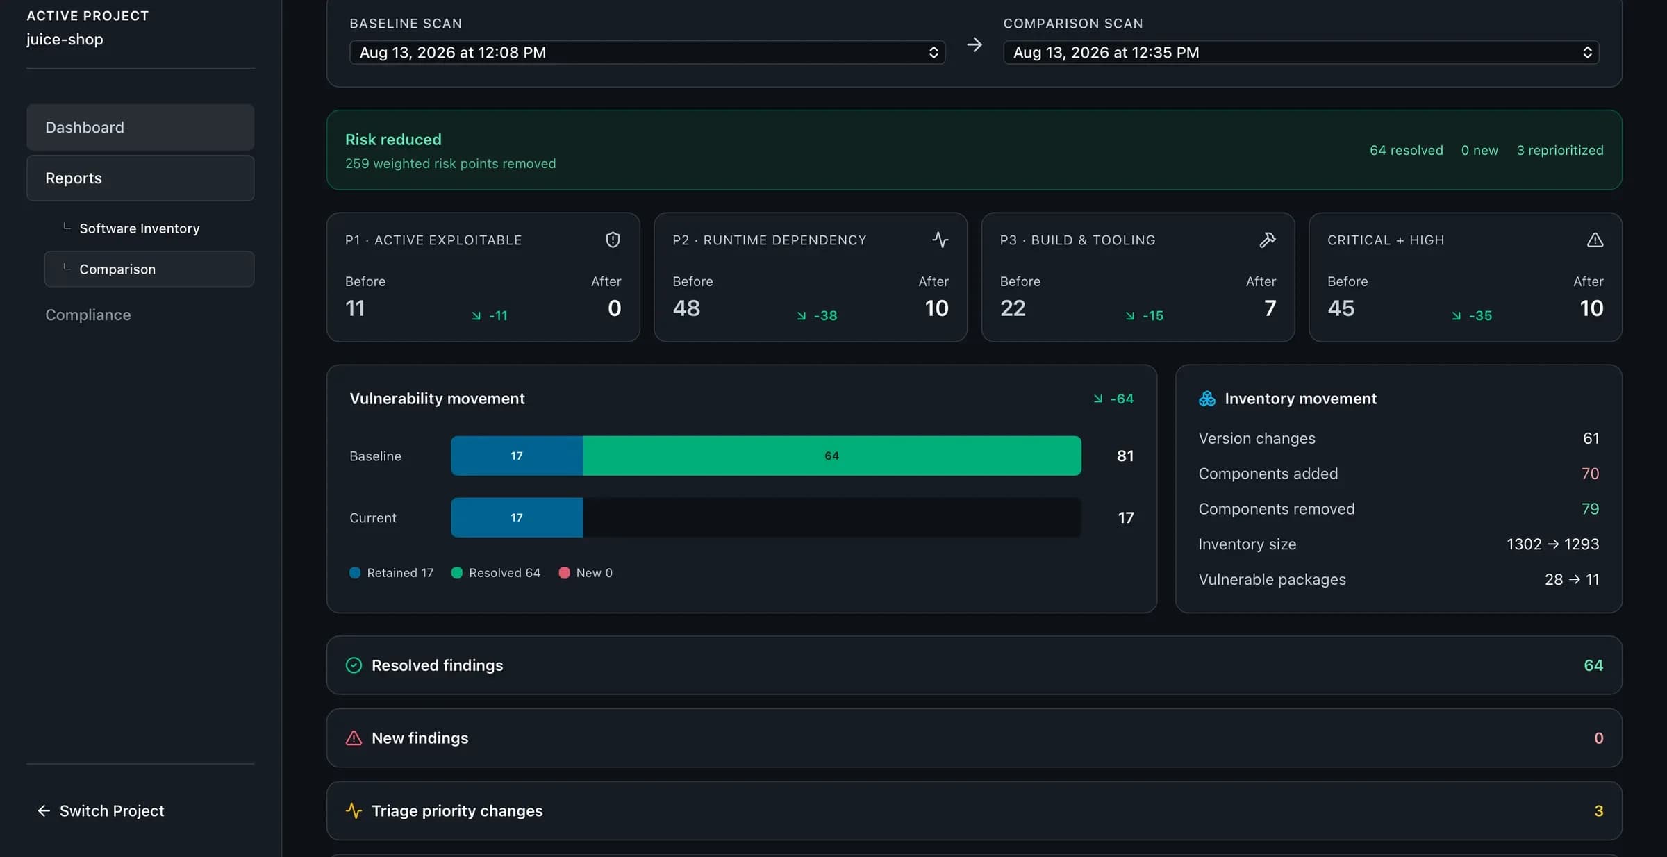Click the down-trend arrow beside -35 on Critical + High card
Screen dimensions: 1667x857
coord(1457,316)
